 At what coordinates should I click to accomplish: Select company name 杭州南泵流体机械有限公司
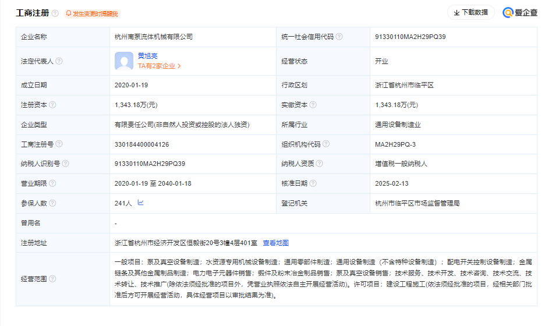[154, 37]
